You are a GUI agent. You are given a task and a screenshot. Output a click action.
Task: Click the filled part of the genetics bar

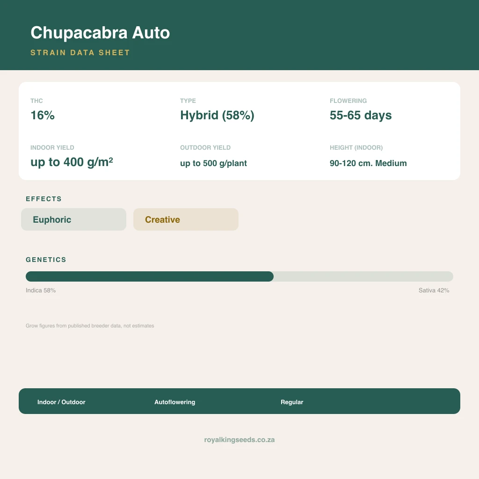tap(150, 276)
